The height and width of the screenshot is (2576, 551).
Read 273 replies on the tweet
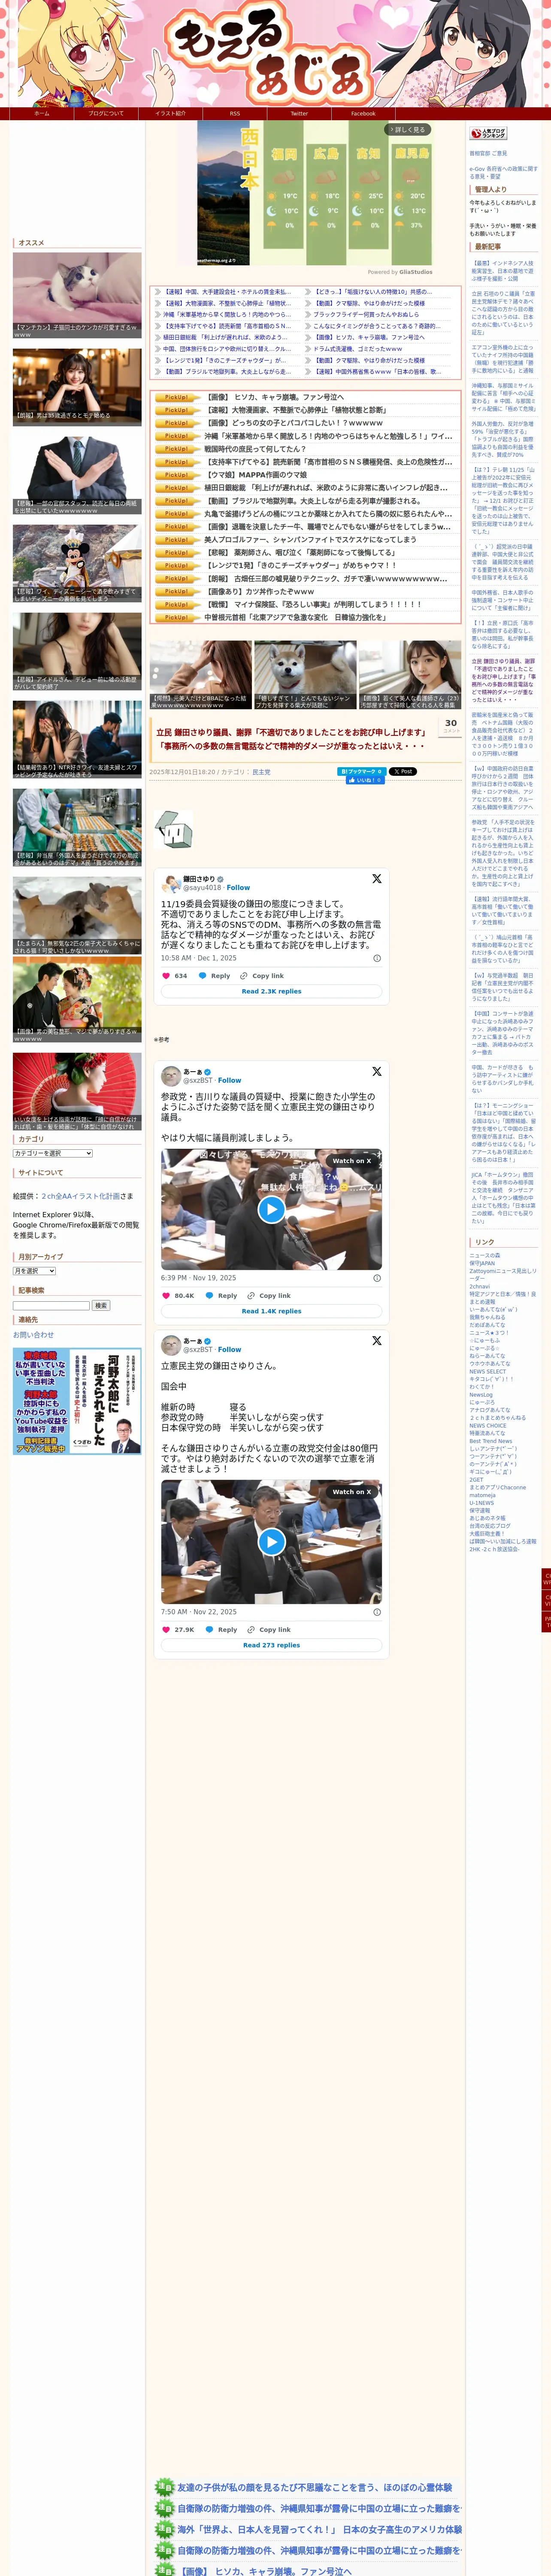point(271,1645)
